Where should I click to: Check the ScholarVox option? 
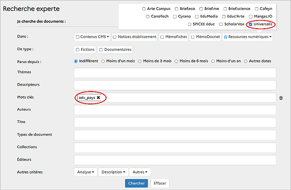(x=221, y=24)
